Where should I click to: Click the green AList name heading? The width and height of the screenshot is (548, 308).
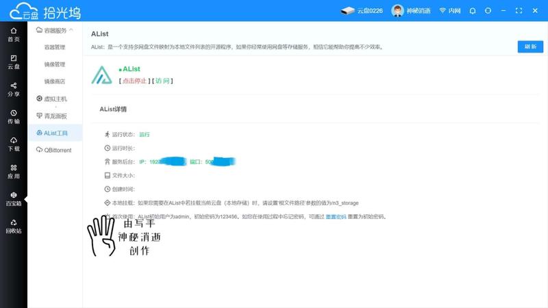(x=131, y=69)
